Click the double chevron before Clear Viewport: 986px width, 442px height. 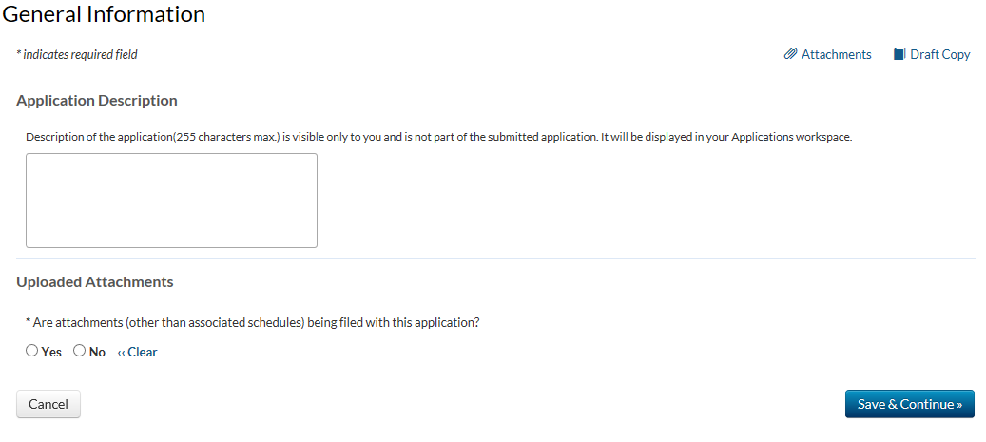[x=121, y=352]
